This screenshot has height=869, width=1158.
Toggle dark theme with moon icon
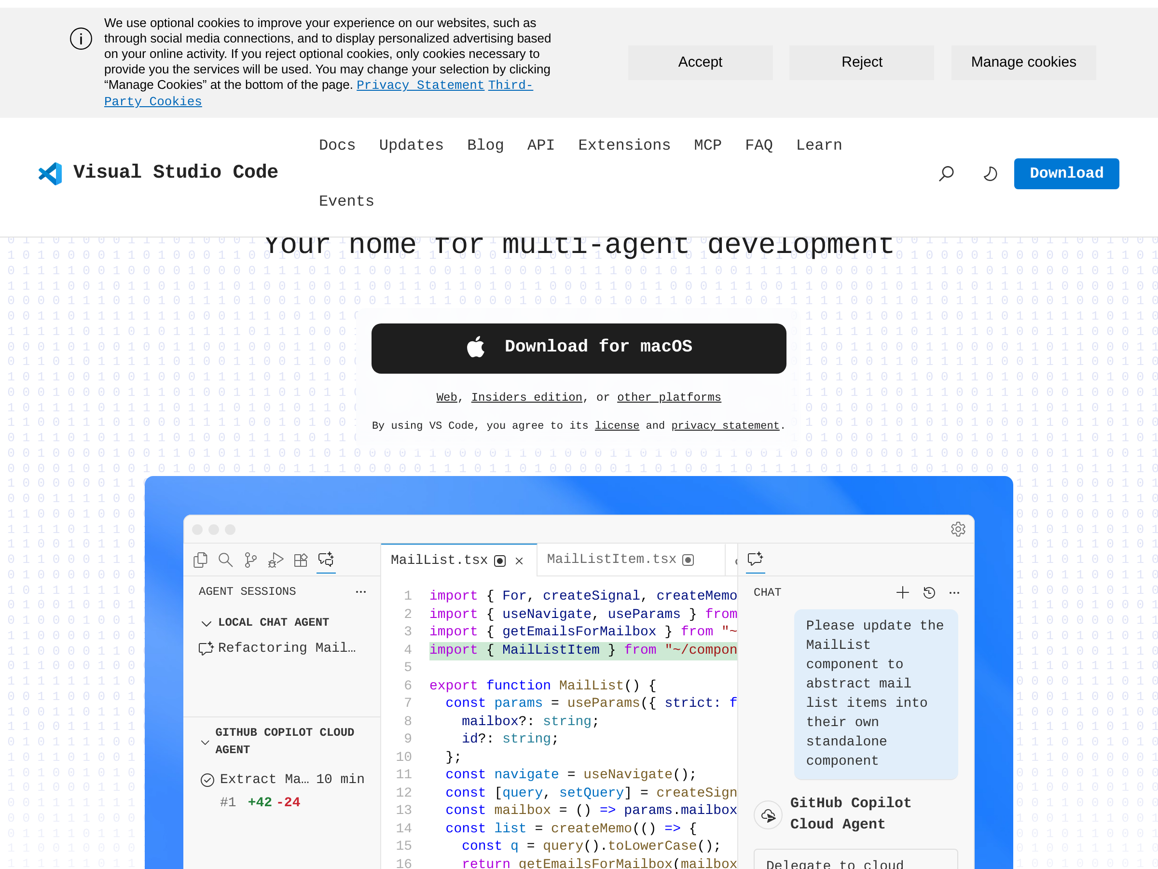pyautogui.click(x=990, y=173)
